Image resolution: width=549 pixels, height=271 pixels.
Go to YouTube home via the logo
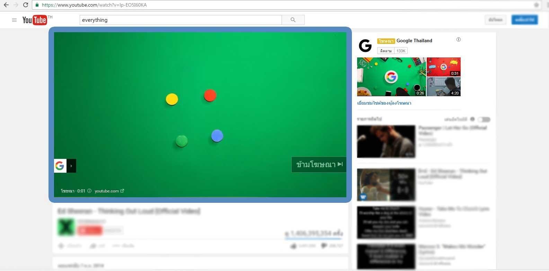coord(35,20)
